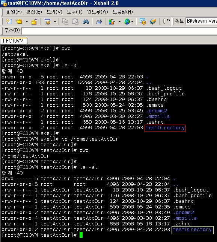Select the 1 FC10VM session tab

click(x=14, y=41)
